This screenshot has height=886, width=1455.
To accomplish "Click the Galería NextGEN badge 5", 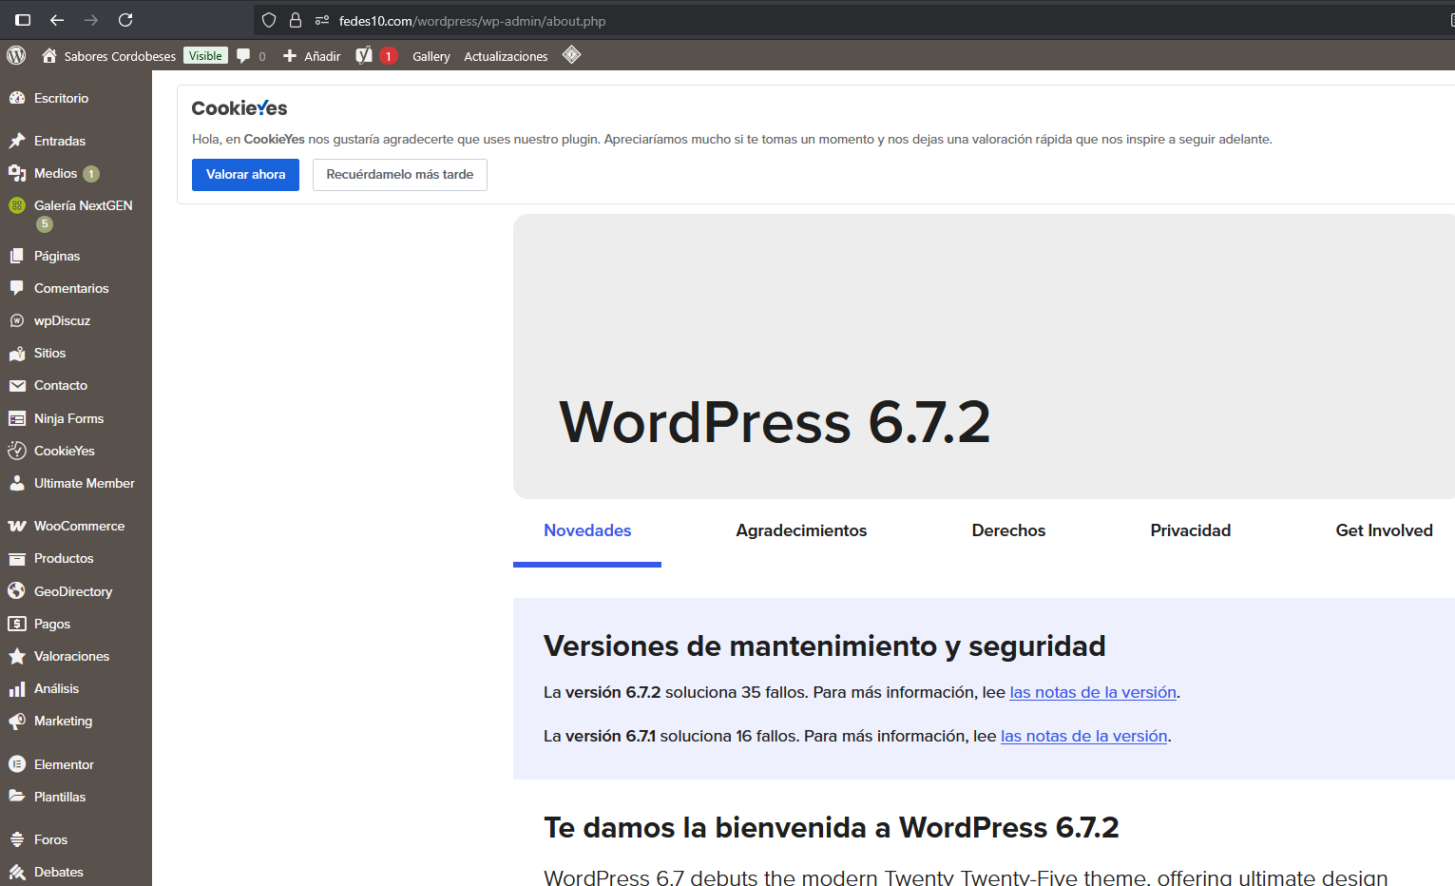I will tap(45, 224).
